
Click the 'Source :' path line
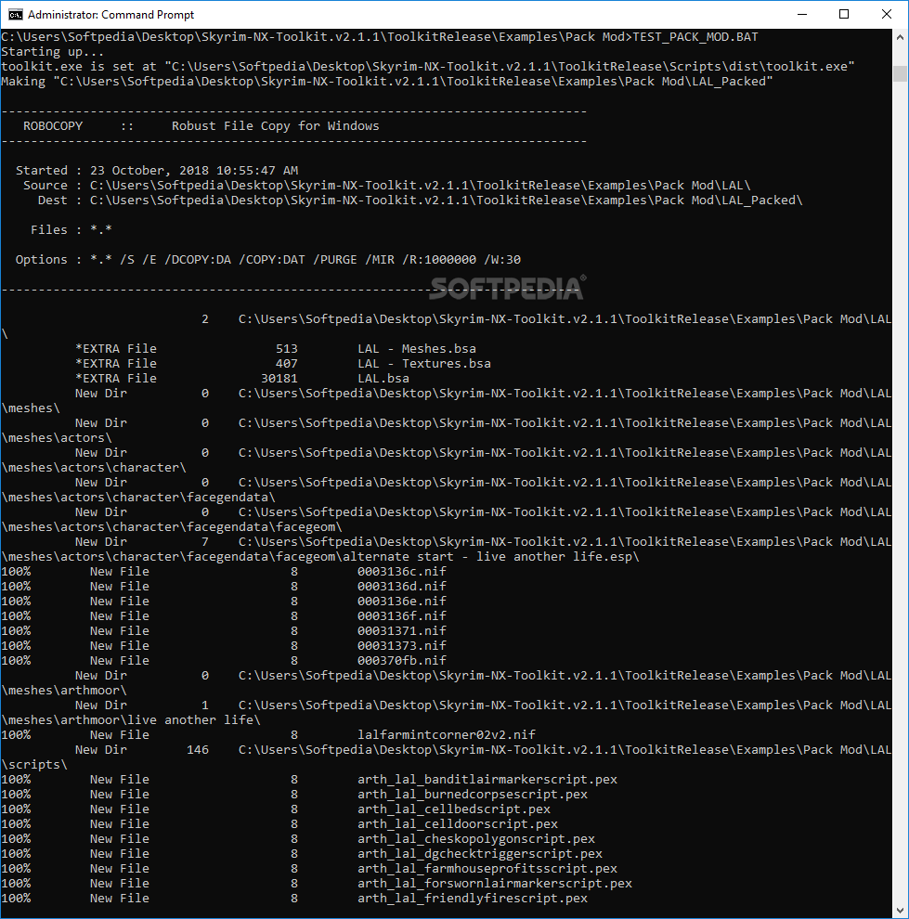pos(387,186)
